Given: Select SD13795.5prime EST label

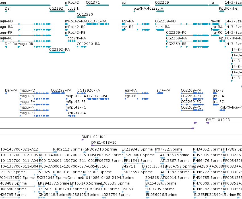Looking at the screenshot, I should coord(160,189).
